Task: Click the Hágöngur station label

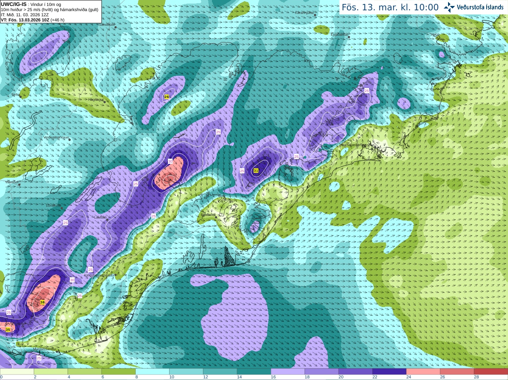Action: coord(96,100)
